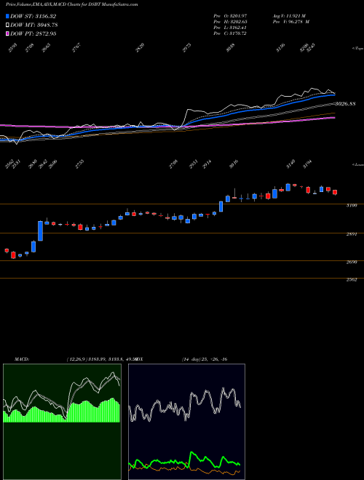Click the MACD panel title label
The width and height of the screenshot is (364, 480).
(21, 359)
